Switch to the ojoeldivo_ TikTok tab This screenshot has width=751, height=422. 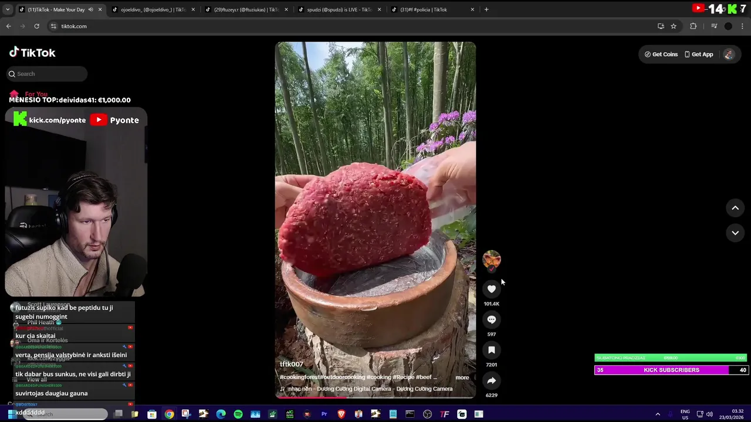[x=153, y=9]
